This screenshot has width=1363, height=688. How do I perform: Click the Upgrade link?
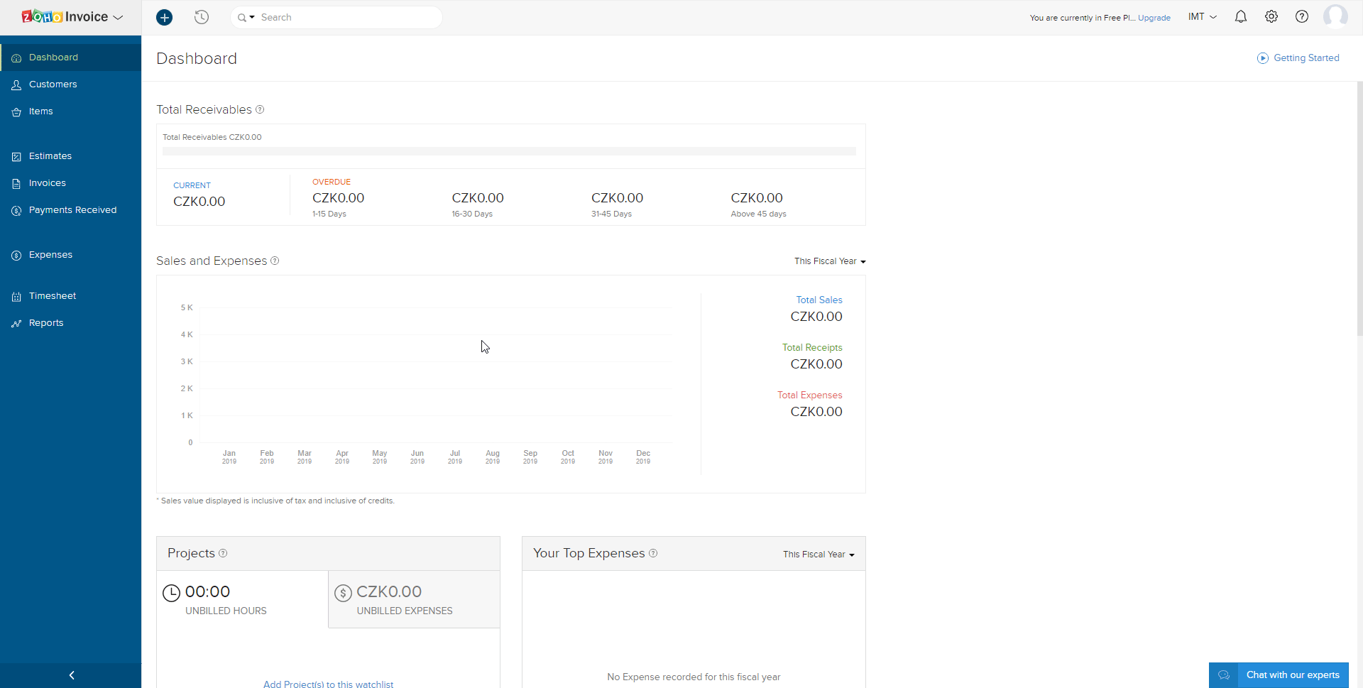[1154, 18]
